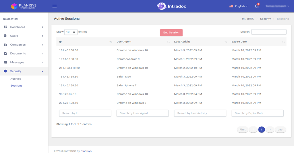
Task: Click the Users icon in sidebar
Action: [x=5, y=36]
